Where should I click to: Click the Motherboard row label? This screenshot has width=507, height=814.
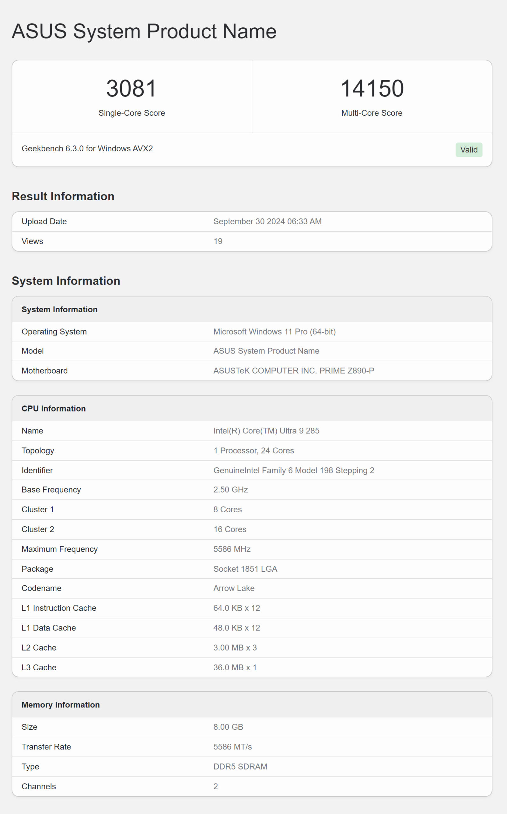(45, 371)
